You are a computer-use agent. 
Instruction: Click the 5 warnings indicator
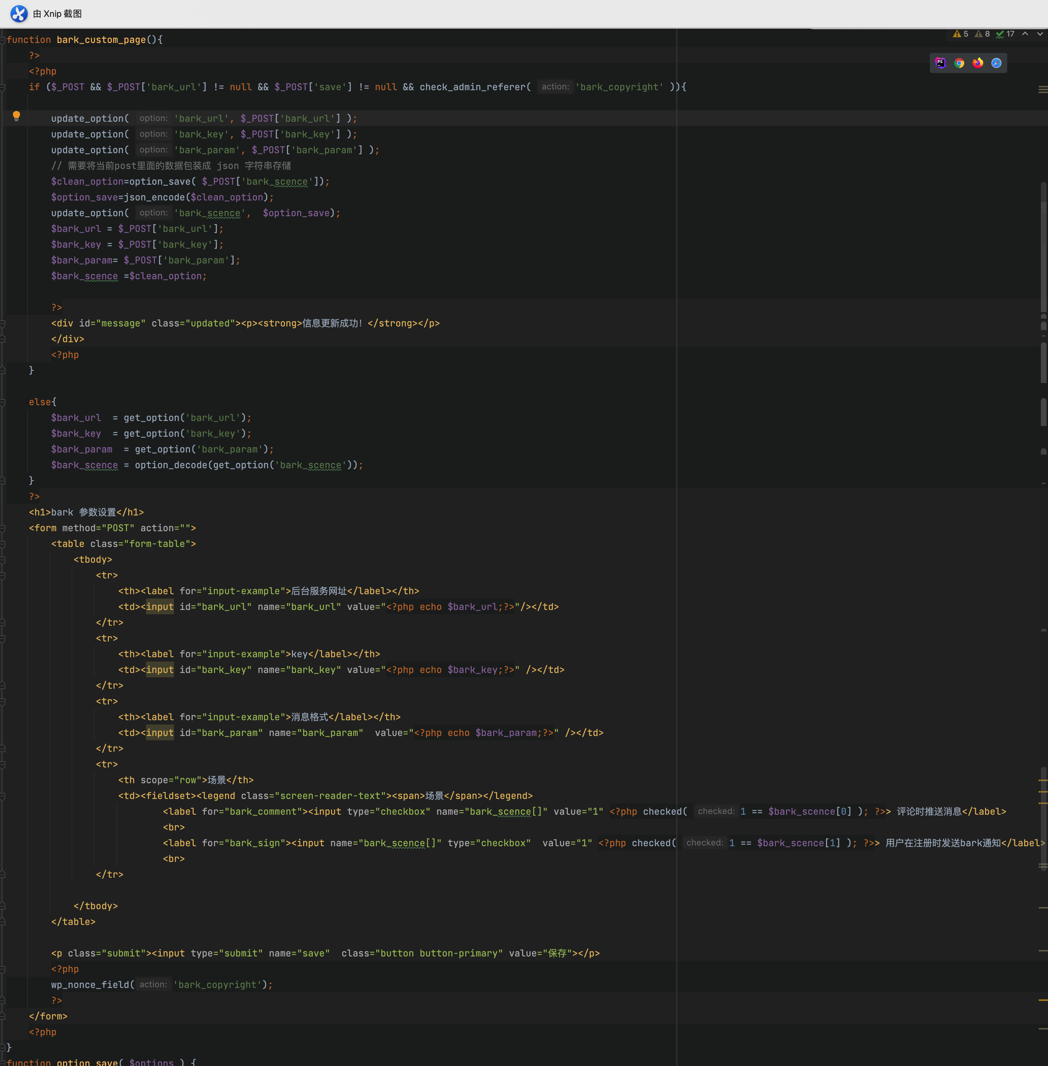(x=960, y=34)
